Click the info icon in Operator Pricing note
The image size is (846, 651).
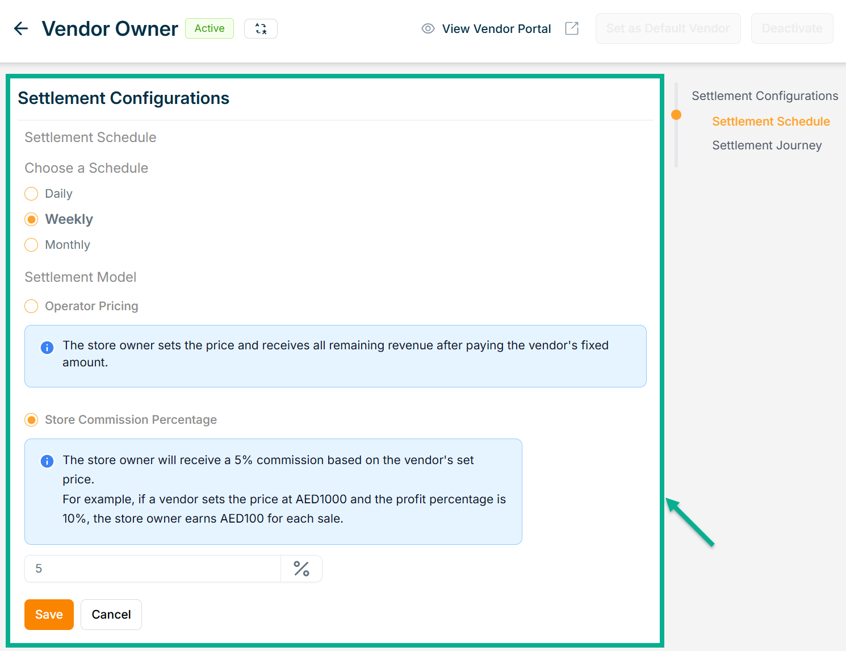(x=47, y=347)
